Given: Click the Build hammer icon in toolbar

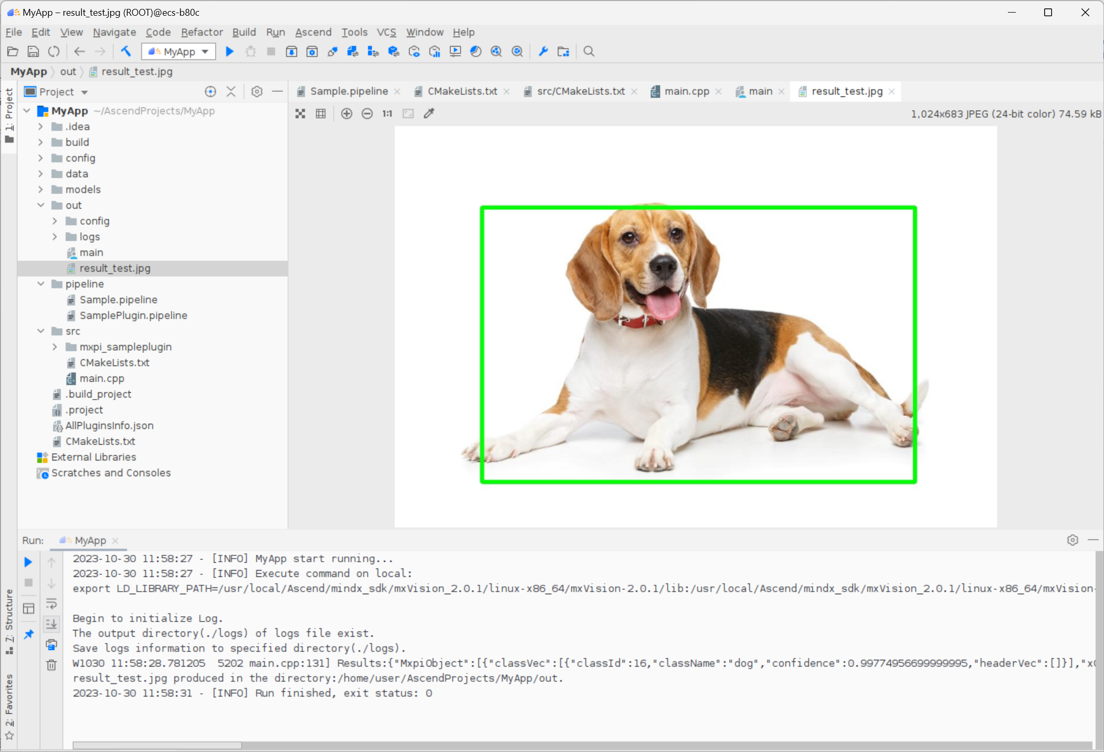Looking at the screenshot, I should 126,51.
